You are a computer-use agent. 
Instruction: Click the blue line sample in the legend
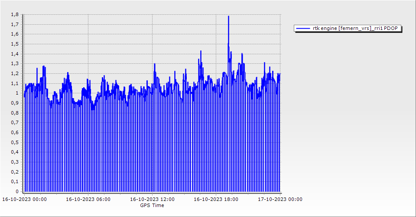coord(303,29)
